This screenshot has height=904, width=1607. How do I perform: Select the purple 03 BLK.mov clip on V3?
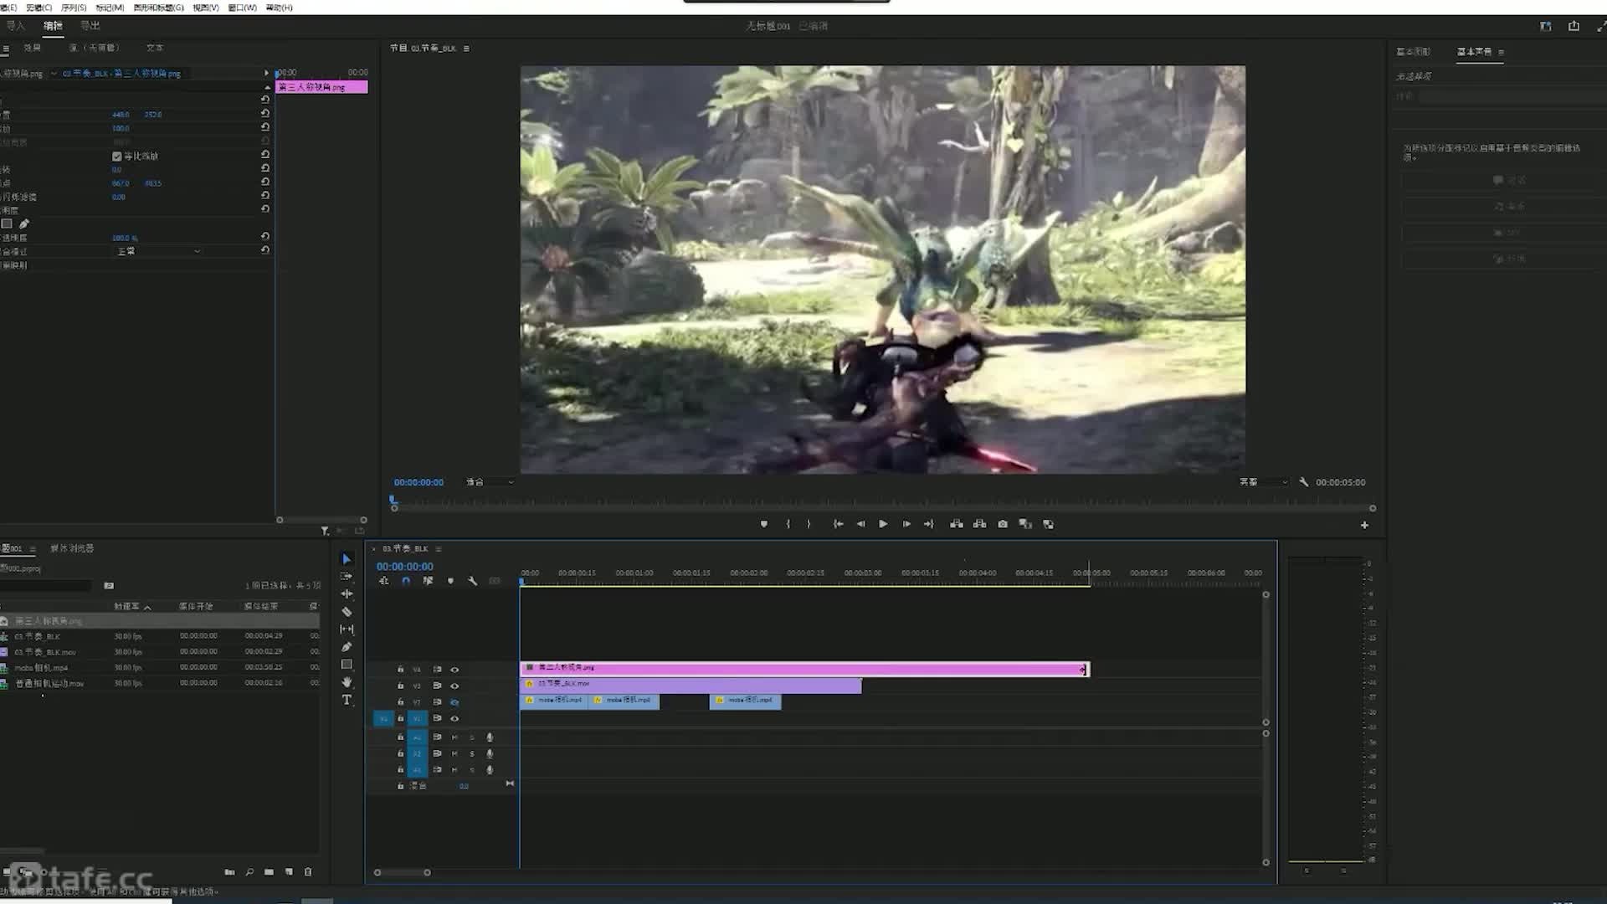[691, 685]
